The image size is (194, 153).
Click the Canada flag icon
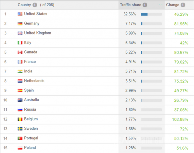[x=20, y=52]
